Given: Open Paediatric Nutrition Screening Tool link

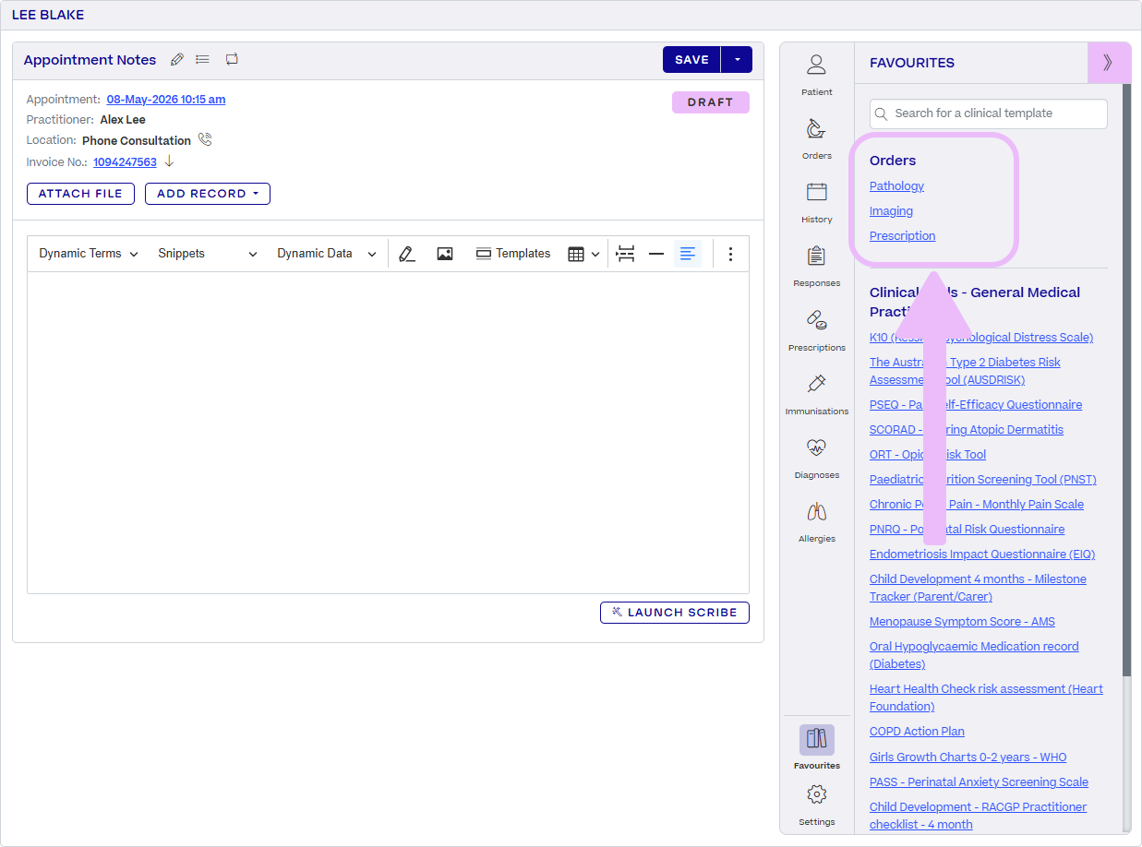Looking at the screenshot, I should [983, 480].
